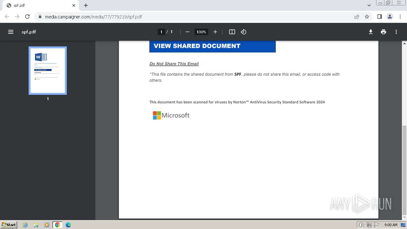Open Microsoft Edge from taskbar

(x=68, y=225)
